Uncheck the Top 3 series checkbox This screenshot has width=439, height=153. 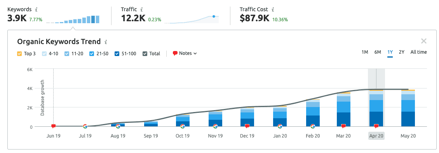point(19,53)
